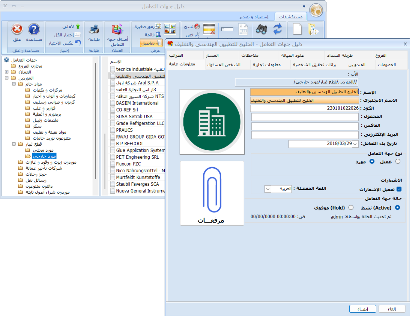Tick the checkbox beside Fluxcon FZC

click(x=113, y=164)
